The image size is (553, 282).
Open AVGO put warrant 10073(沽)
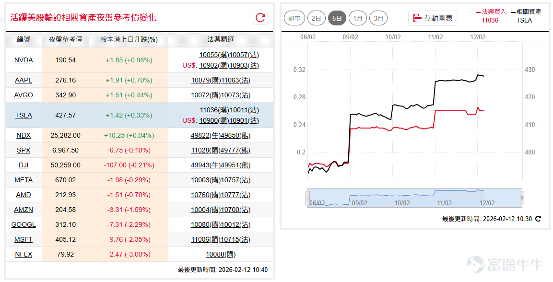point(235,95)
